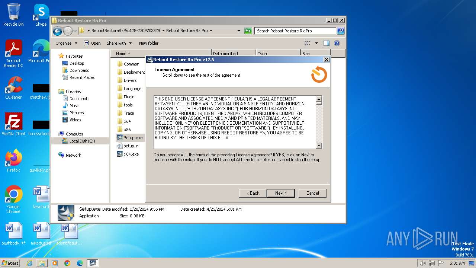476x268 pixels.
Task: Sort by Name column header
Action: pos(161,54)
